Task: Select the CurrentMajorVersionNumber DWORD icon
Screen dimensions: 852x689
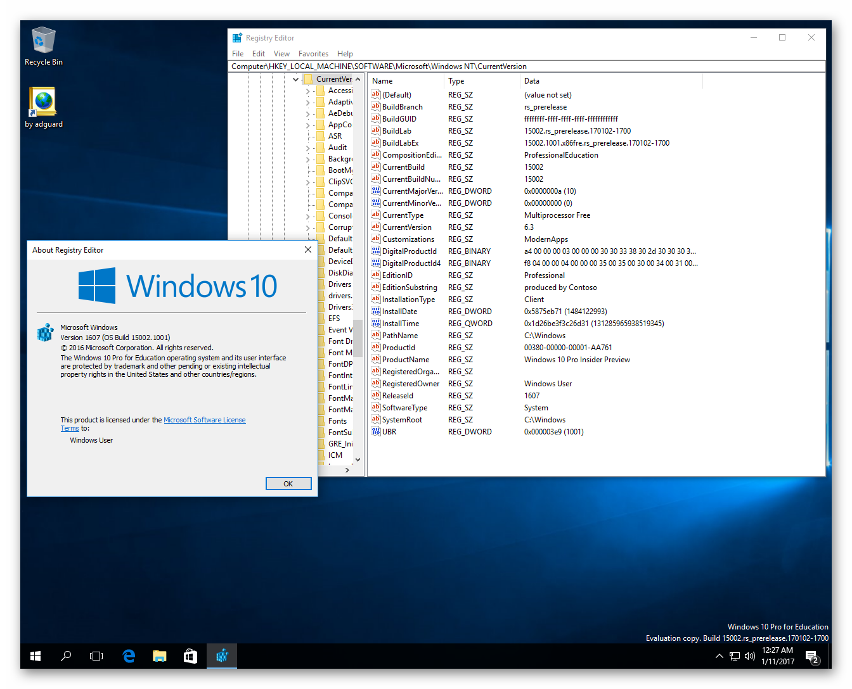Action: (x=376, y=191)
